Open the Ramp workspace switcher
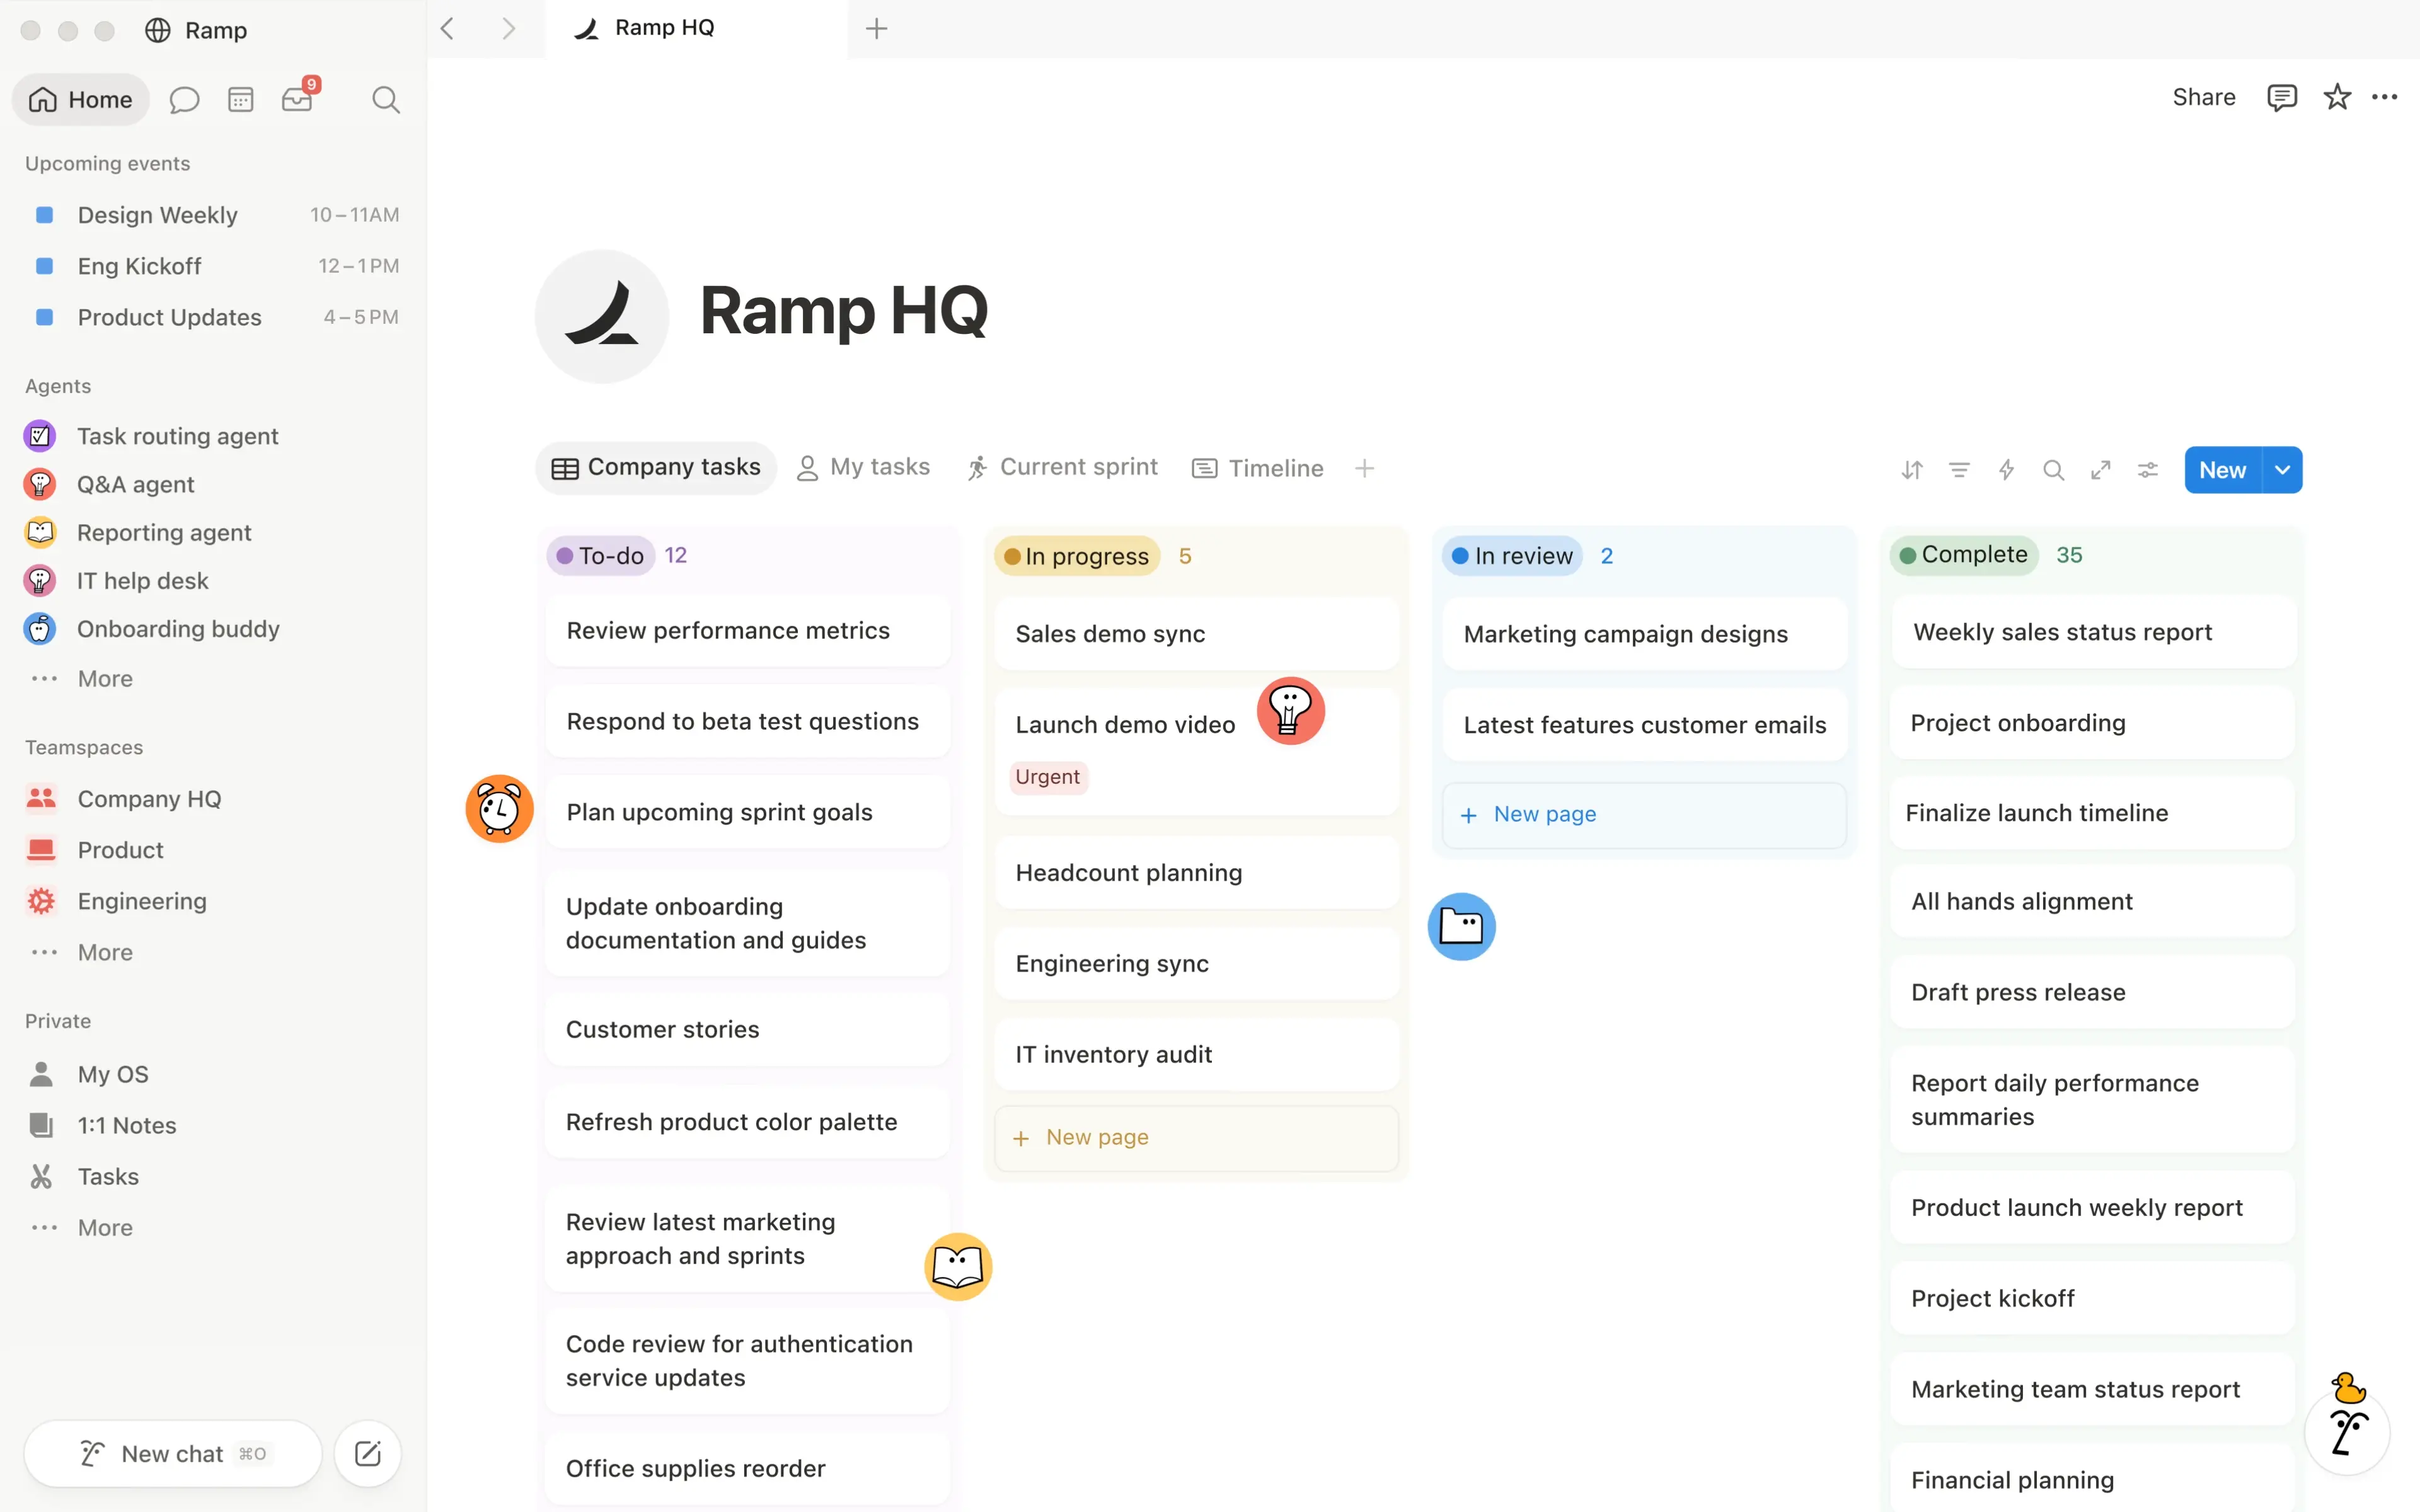This screenshot has width=2420, height=1512. (196, 30)
